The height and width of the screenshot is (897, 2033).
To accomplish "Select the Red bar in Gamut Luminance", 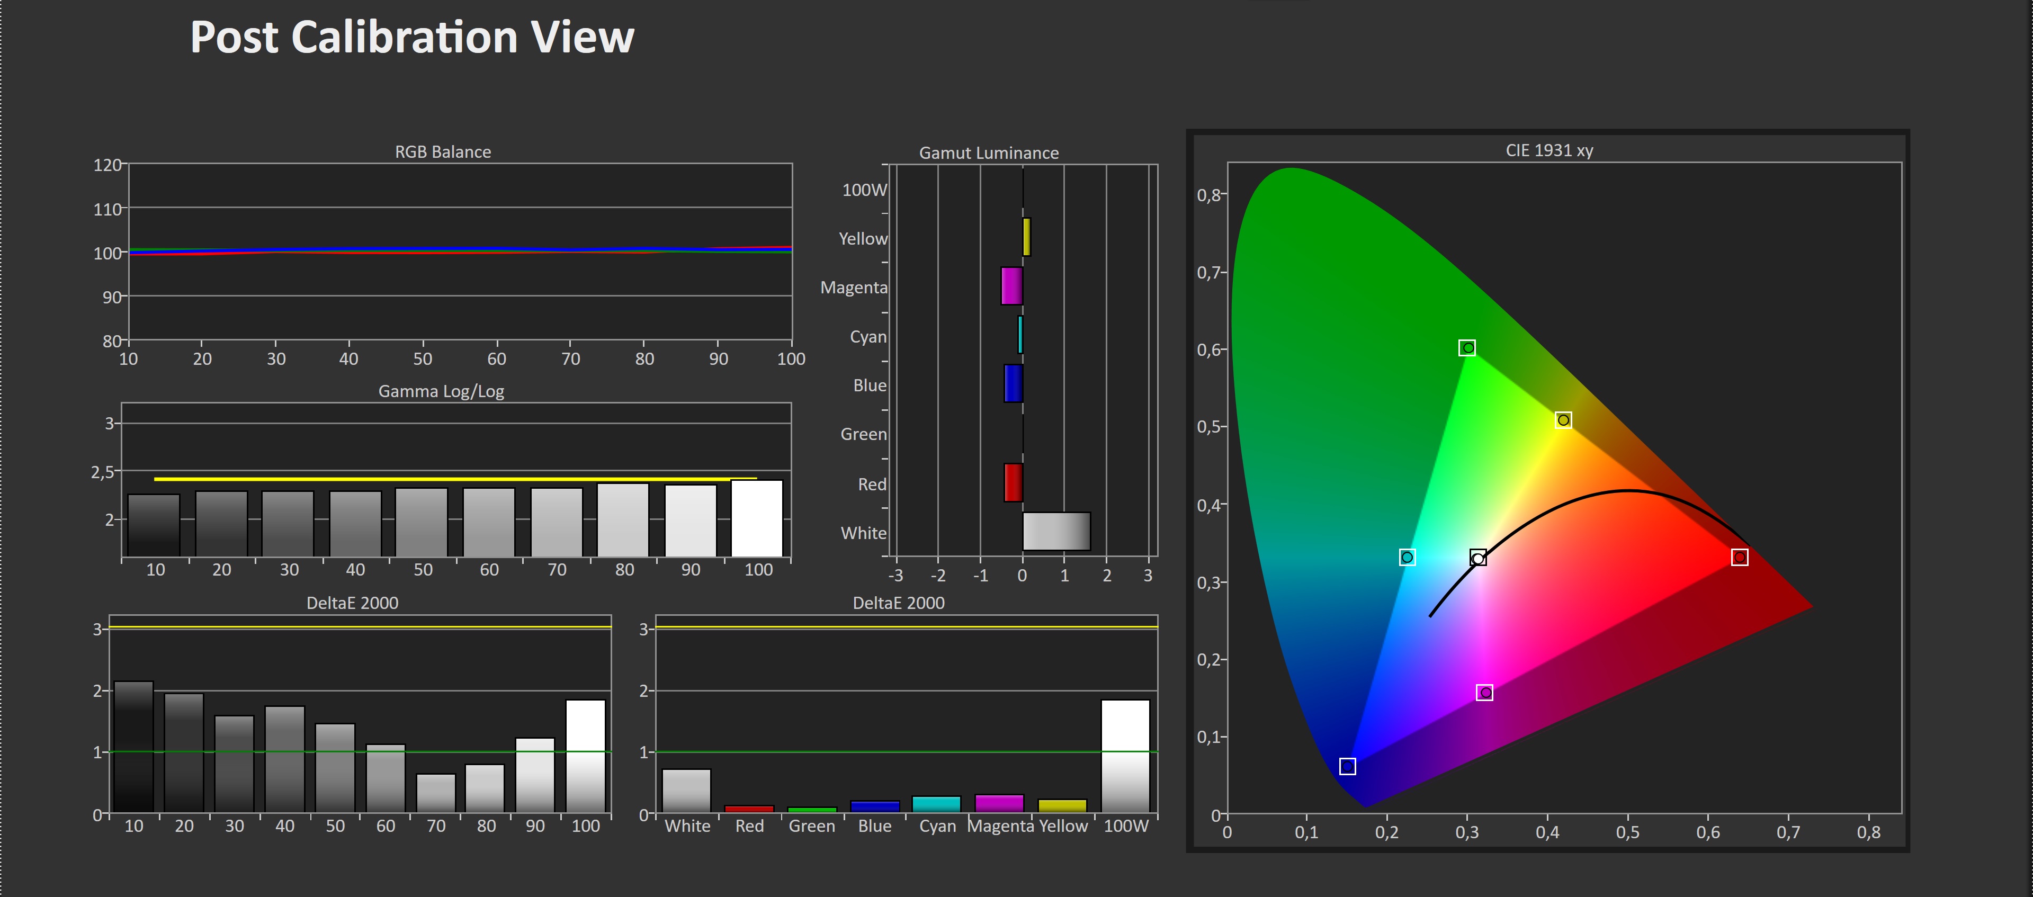I will [1014, 483].
